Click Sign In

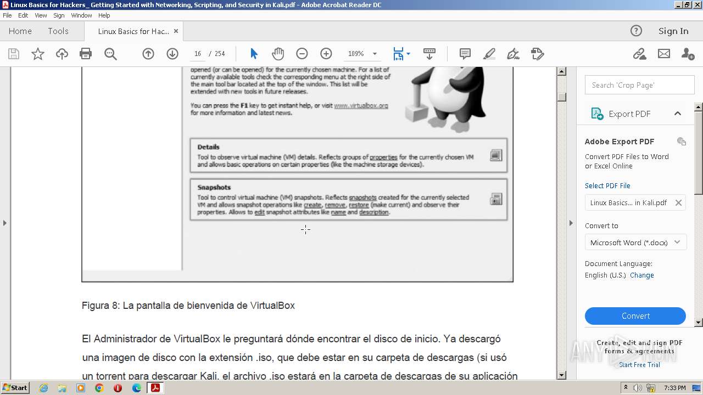tap(673, 31)
